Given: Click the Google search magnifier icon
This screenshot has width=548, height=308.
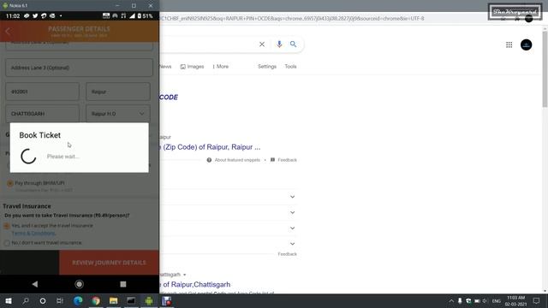Looking at the screenshot, I should point(293,44).
